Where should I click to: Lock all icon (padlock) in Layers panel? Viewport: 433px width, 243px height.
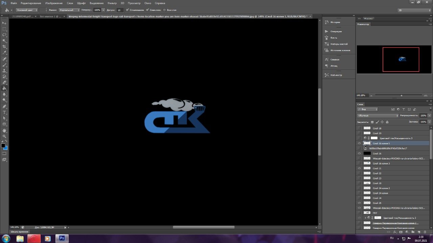387,122
